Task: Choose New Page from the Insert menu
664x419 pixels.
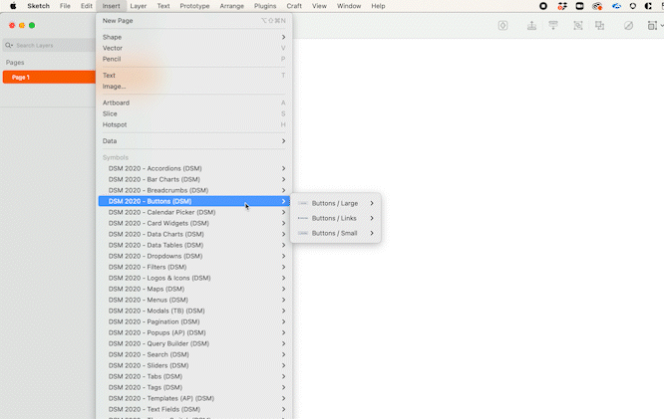Action: click(194, 21)
